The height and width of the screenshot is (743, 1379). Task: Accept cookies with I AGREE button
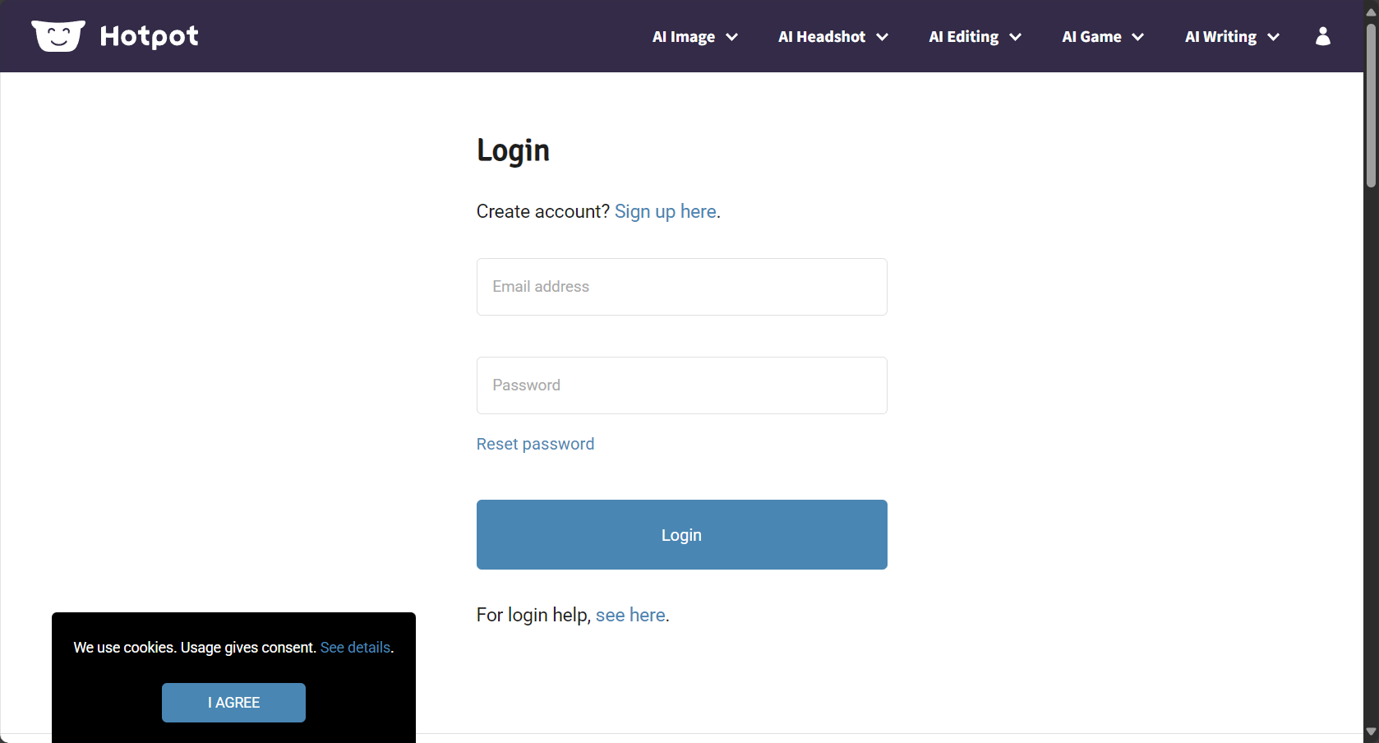[x=233, y=703]
